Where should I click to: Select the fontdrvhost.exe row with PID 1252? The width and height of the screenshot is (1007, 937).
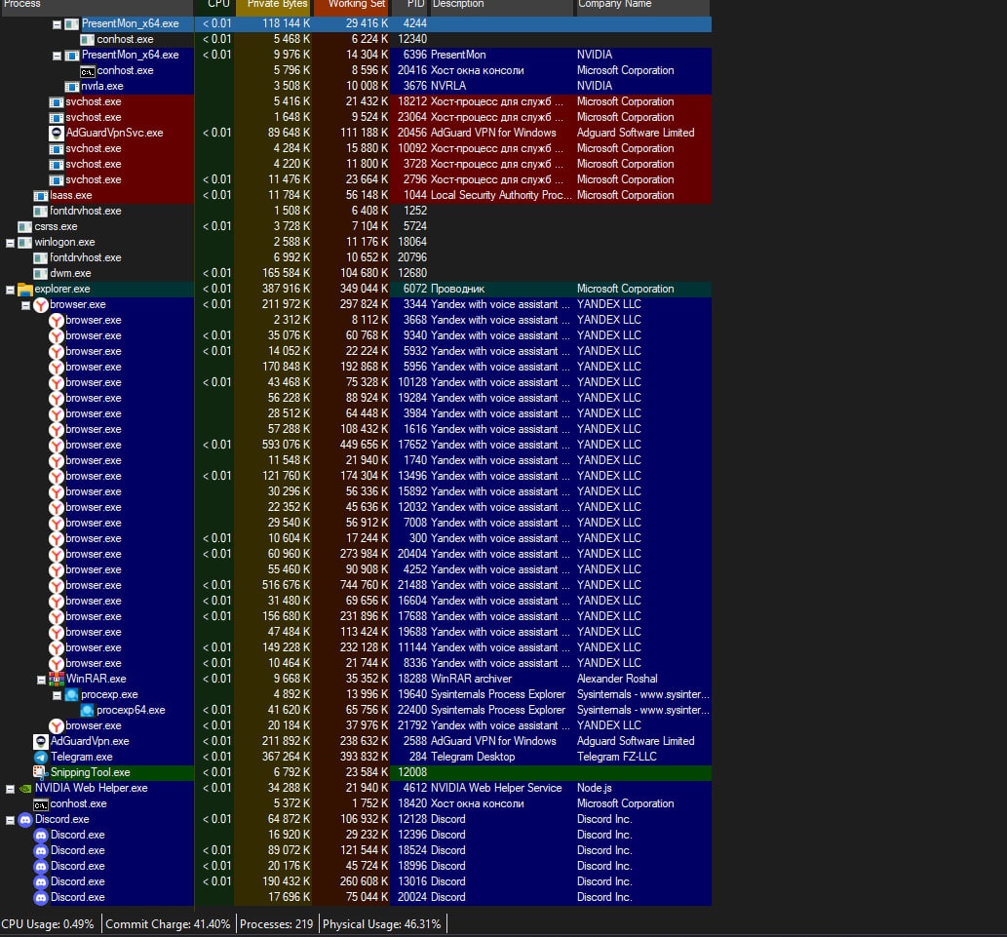(356, 211)
